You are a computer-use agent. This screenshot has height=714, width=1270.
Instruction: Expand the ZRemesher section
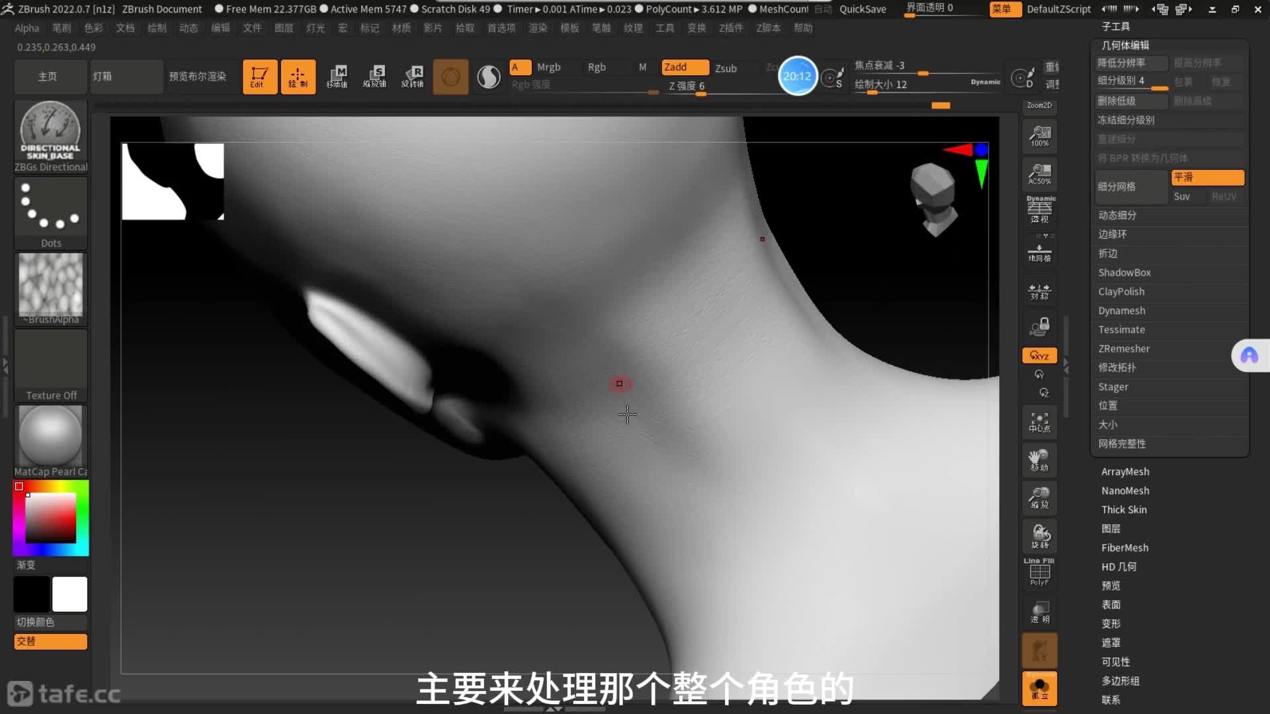[x=1124, y=348]
